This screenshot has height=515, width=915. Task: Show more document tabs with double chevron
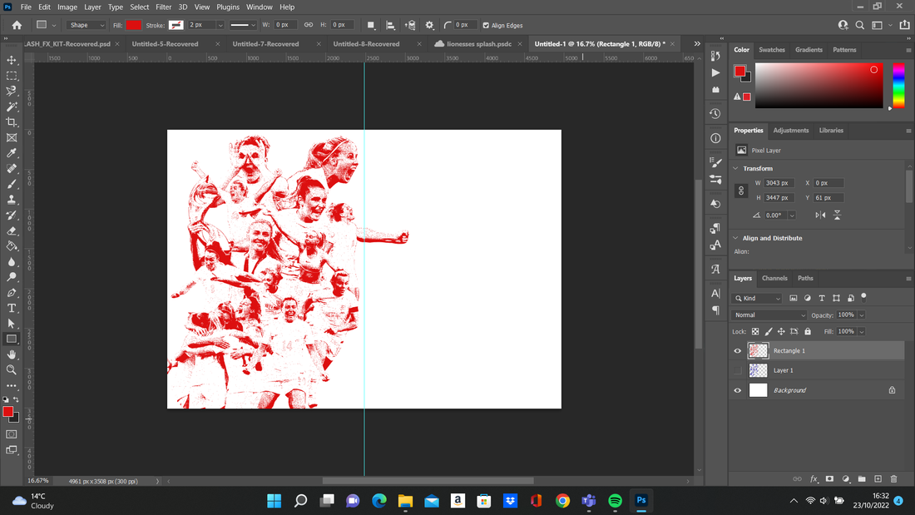click(x=697, y=44)
